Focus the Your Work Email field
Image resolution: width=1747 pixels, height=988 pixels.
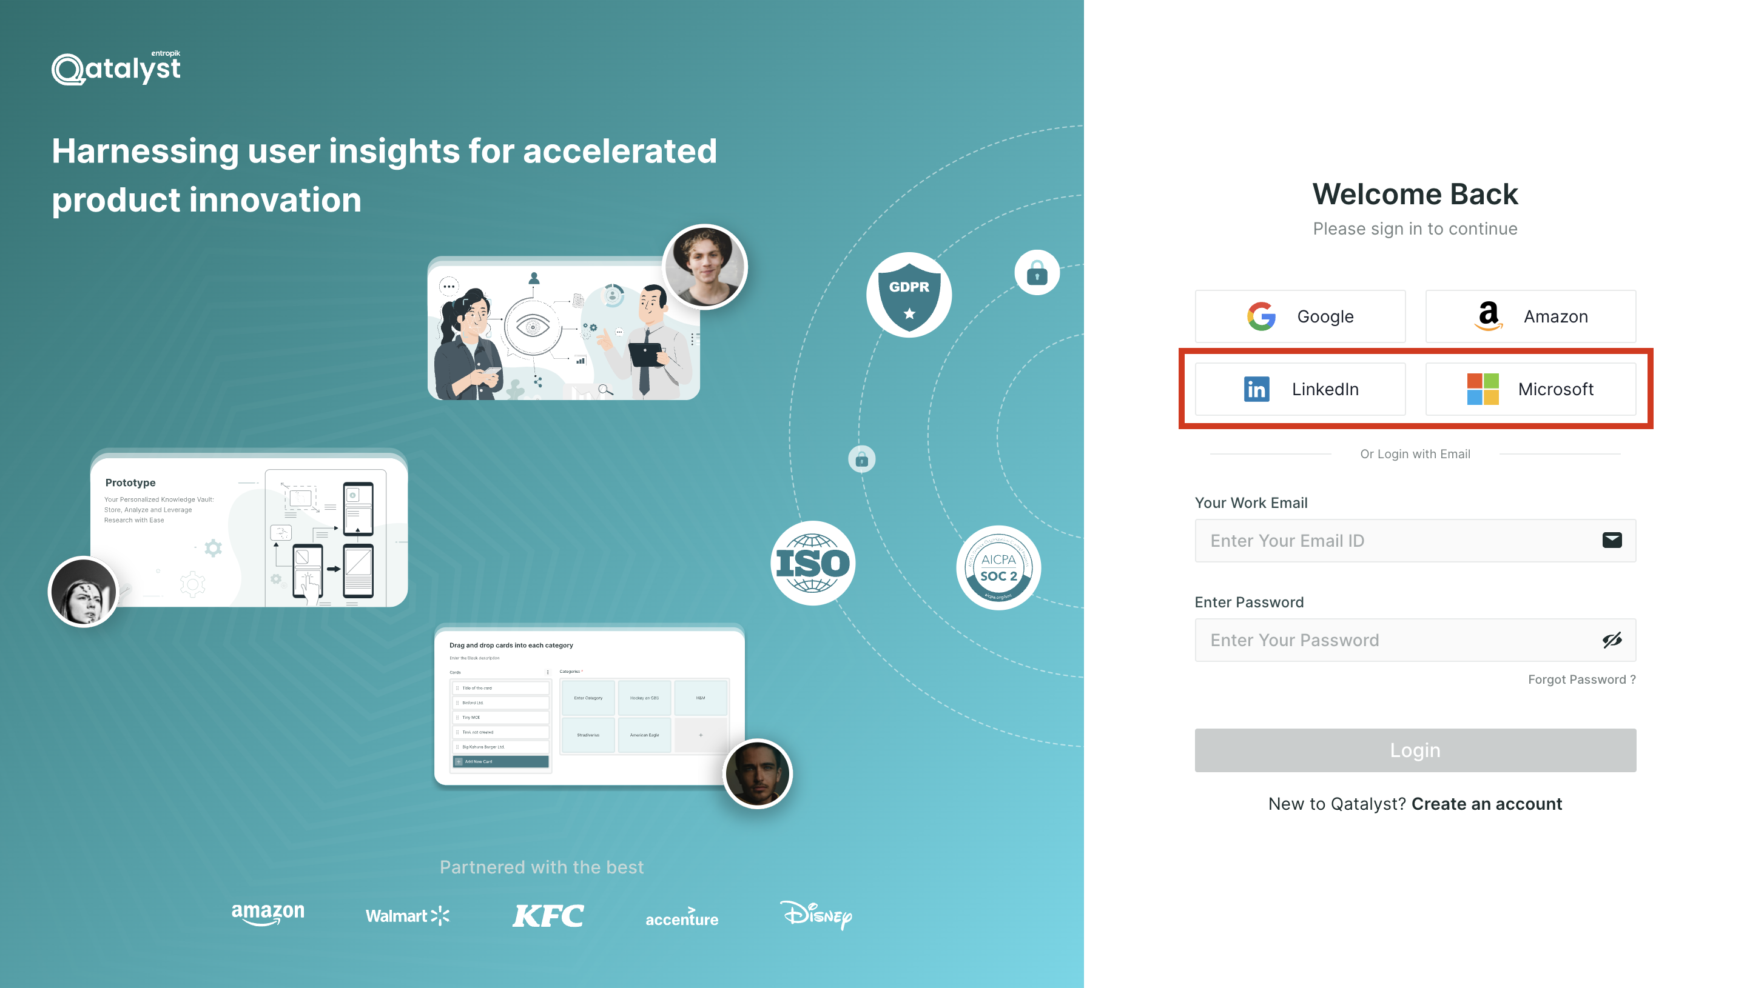1415,540
